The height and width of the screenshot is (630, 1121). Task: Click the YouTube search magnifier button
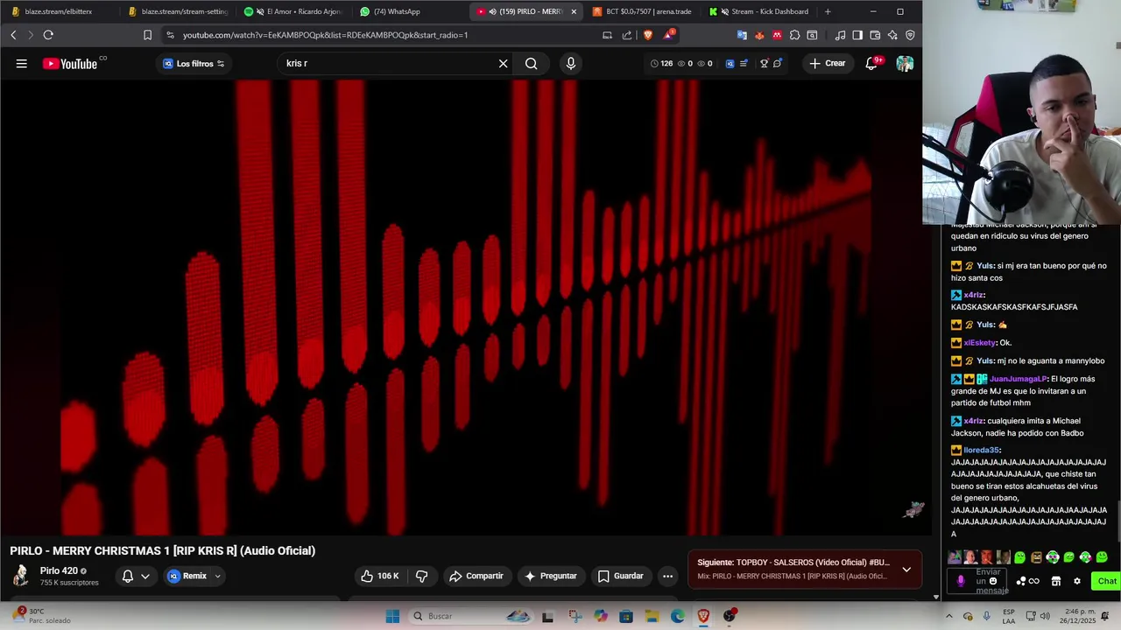click(531, 63)
